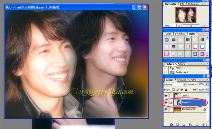The height and width of the screenshot is (129, 212).
Task: Add a layer mask to Layer 1
Action: click(177, 125)
